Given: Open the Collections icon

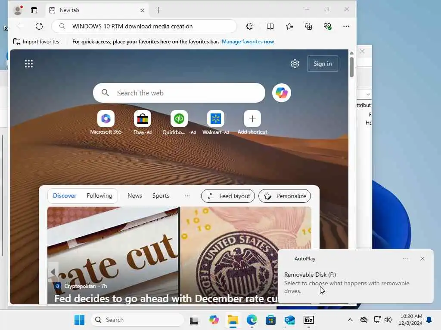Looking at the screenshot, I should click(x=308, y=26).
